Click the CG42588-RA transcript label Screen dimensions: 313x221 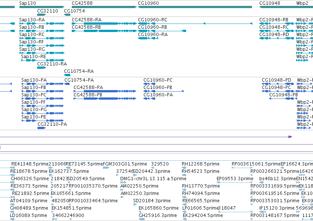[87, 20]
